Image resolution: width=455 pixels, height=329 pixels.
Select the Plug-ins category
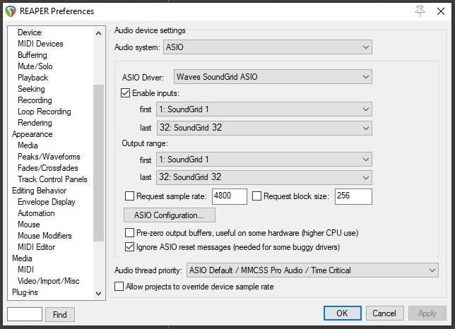[25, 292]
